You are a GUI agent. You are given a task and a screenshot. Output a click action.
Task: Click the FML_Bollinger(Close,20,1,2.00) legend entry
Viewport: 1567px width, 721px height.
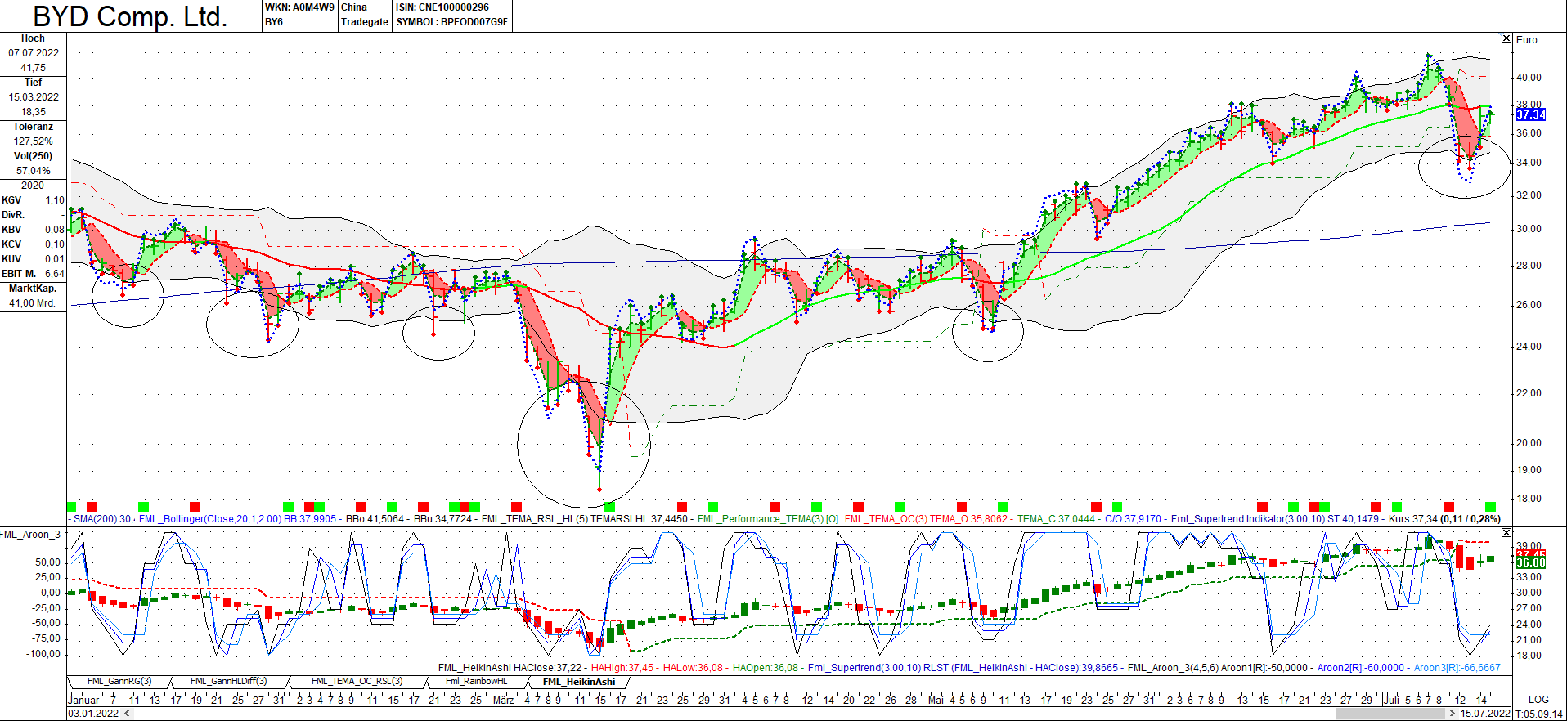click(210, 519)
